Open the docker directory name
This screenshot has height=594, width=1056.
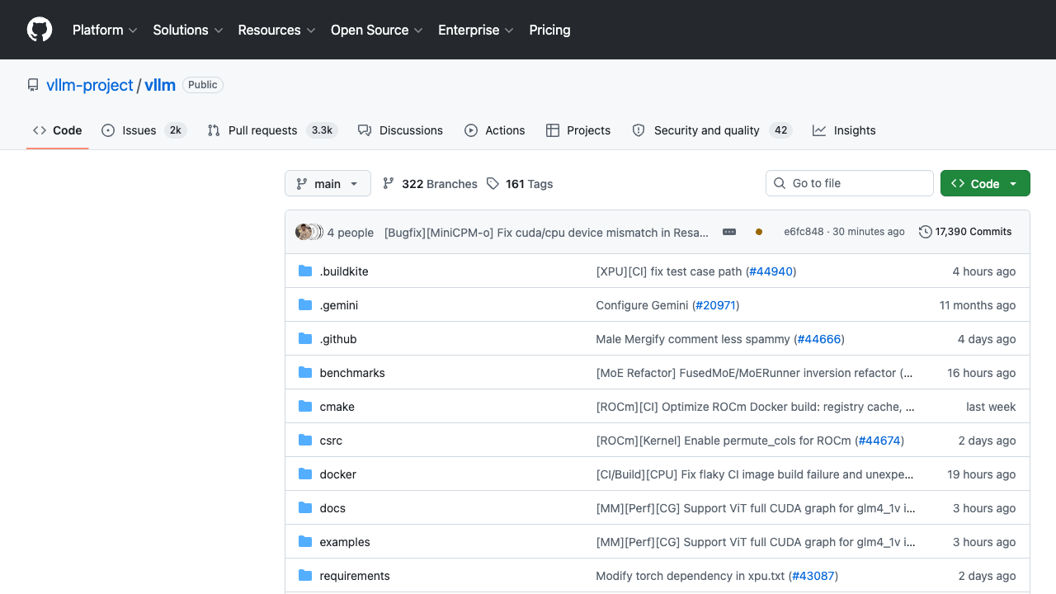point(338,474)
